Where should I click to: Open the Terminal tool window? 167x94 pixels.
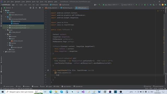(35, 86)
